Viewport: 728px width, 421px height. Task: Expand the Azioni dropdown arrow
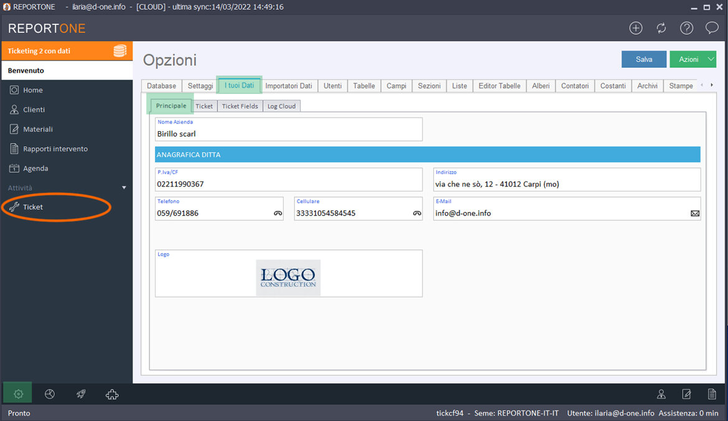(711, 59)
